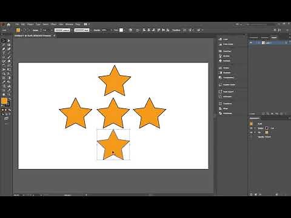Select the Curvature tool
The width and height of the screenshot is (291, 218).
pos(9,49)
